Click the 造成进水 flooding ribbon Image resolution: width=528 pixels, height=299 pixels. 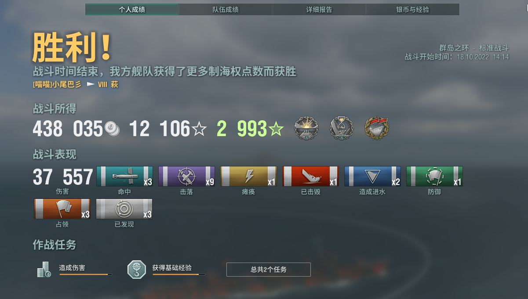pyautogui.click(x=372, y=177)
